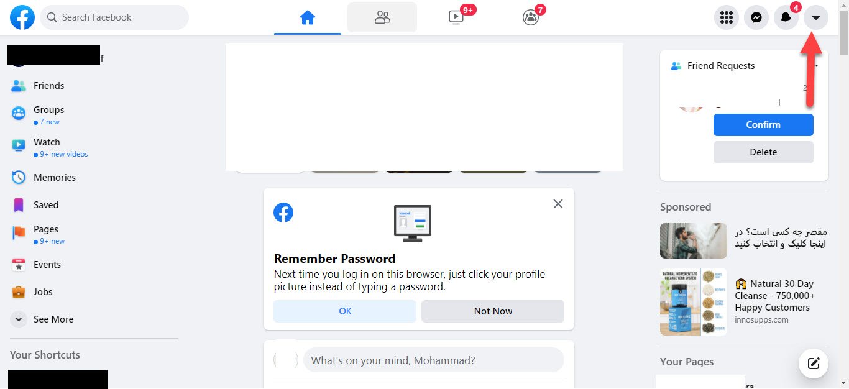
Task: Open the account dropdown arrow
Action: click(x=816, y=17)
